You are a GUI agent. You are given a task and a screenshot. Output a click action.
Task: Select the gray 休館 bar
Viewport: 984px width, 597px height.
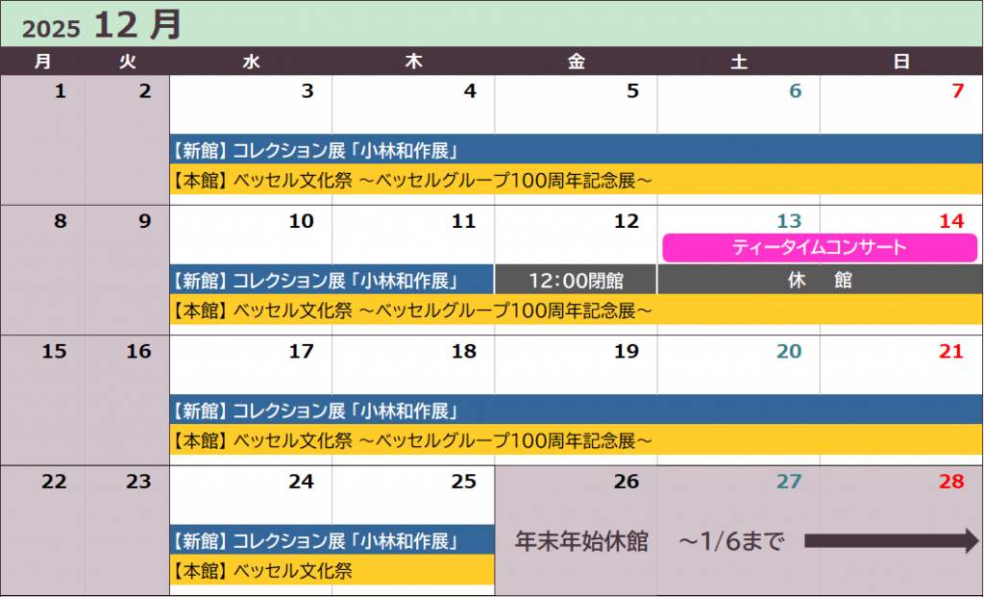(x=820, y=281)
